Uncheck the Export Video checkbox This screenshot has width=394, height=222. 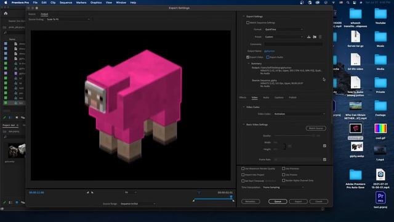(x=247, y=57)
